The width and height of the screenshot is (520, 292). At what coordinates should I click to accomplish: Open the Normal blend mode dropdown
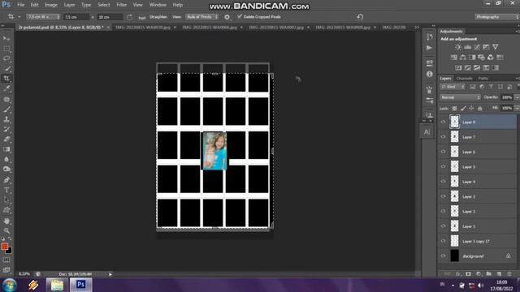pos(460,97)
